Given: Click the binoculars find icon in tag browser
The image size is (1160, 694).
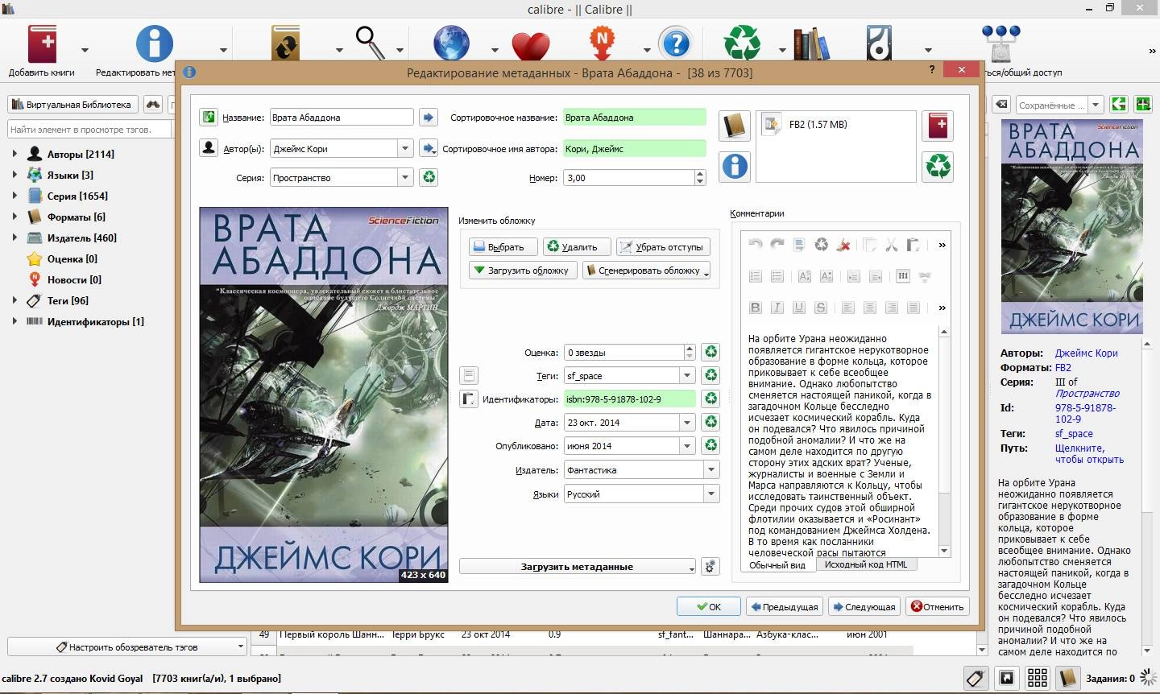Looking at the screenshot, I should (152, 104).
